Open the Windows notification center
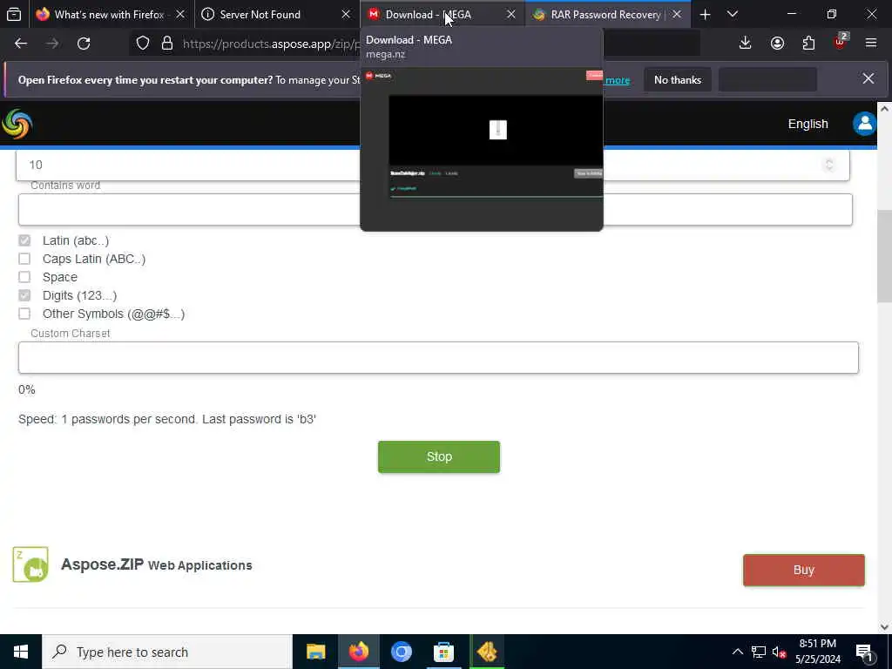The height and width of the screenshot is (669, 892). point(865,652)
